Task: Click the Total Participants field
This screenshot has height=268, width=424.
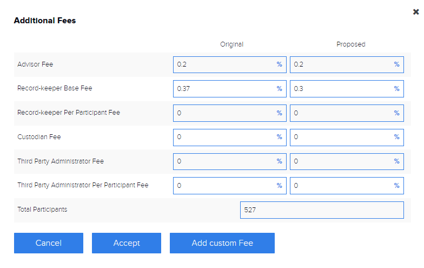Action: (x=322, y=210)
